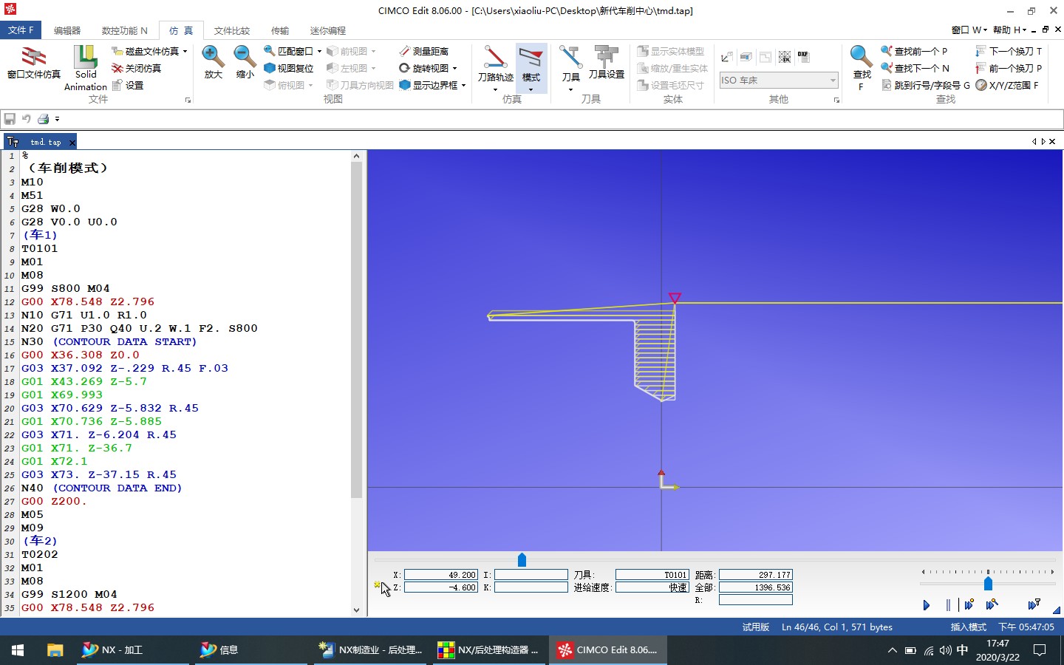Click the 刀路轨迹 toolpath icon
Viewport: 1064px width, 665px height.
click(495, 56)
